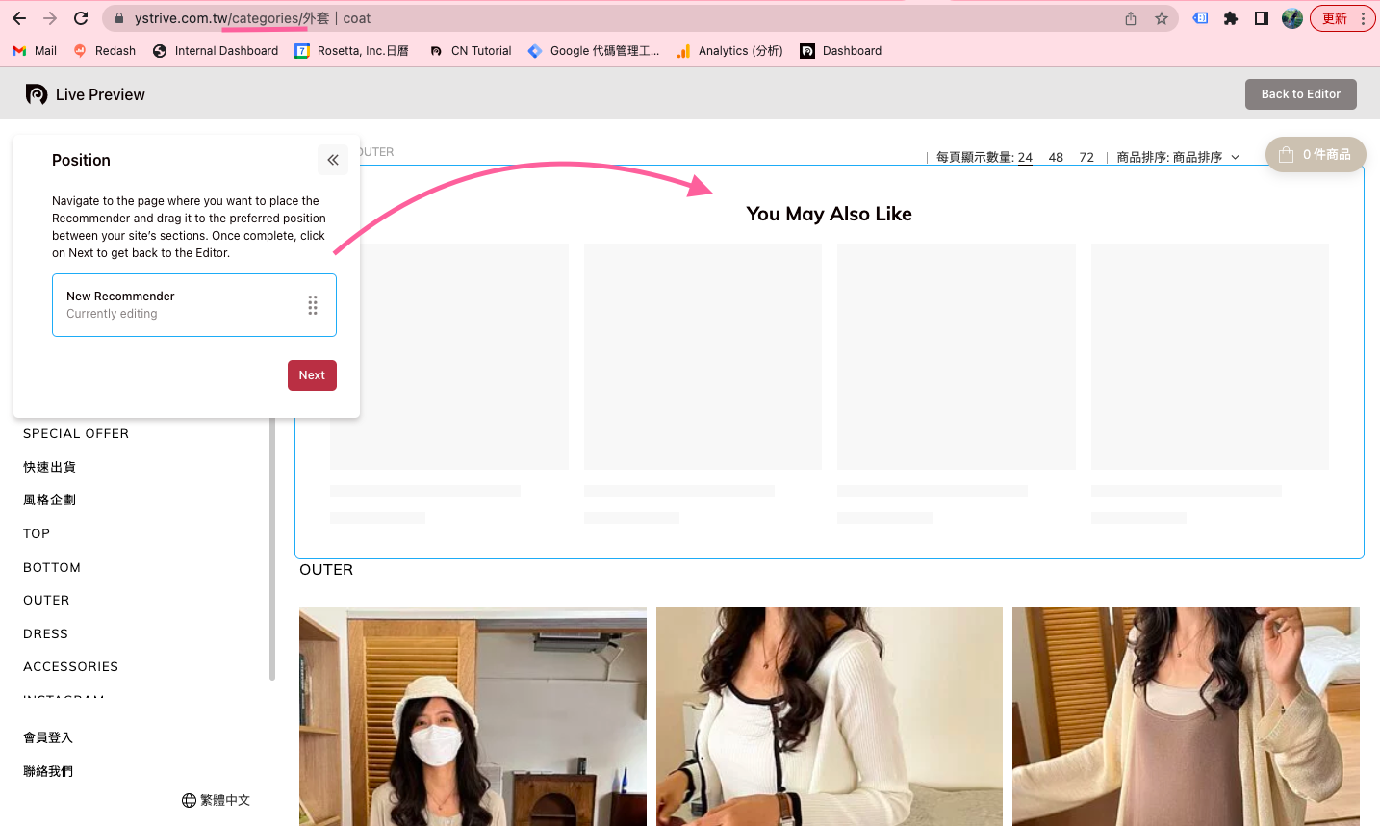Open OUTER category in sidebar
This screenshot has height=826, width=1380.
point(46,601)
